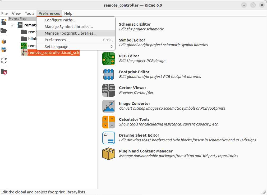Click the Schematic Editor label

click(135, 24)
